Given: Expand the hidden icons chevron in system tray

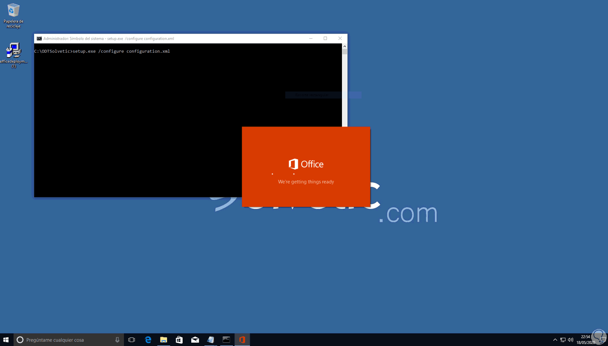Looking at the screenshot, I should point(555,339).
